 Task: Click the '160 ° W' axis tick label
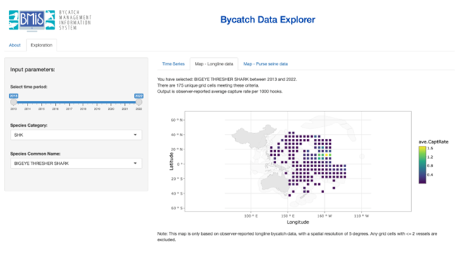pyautogui.click(x=325, y=216)
